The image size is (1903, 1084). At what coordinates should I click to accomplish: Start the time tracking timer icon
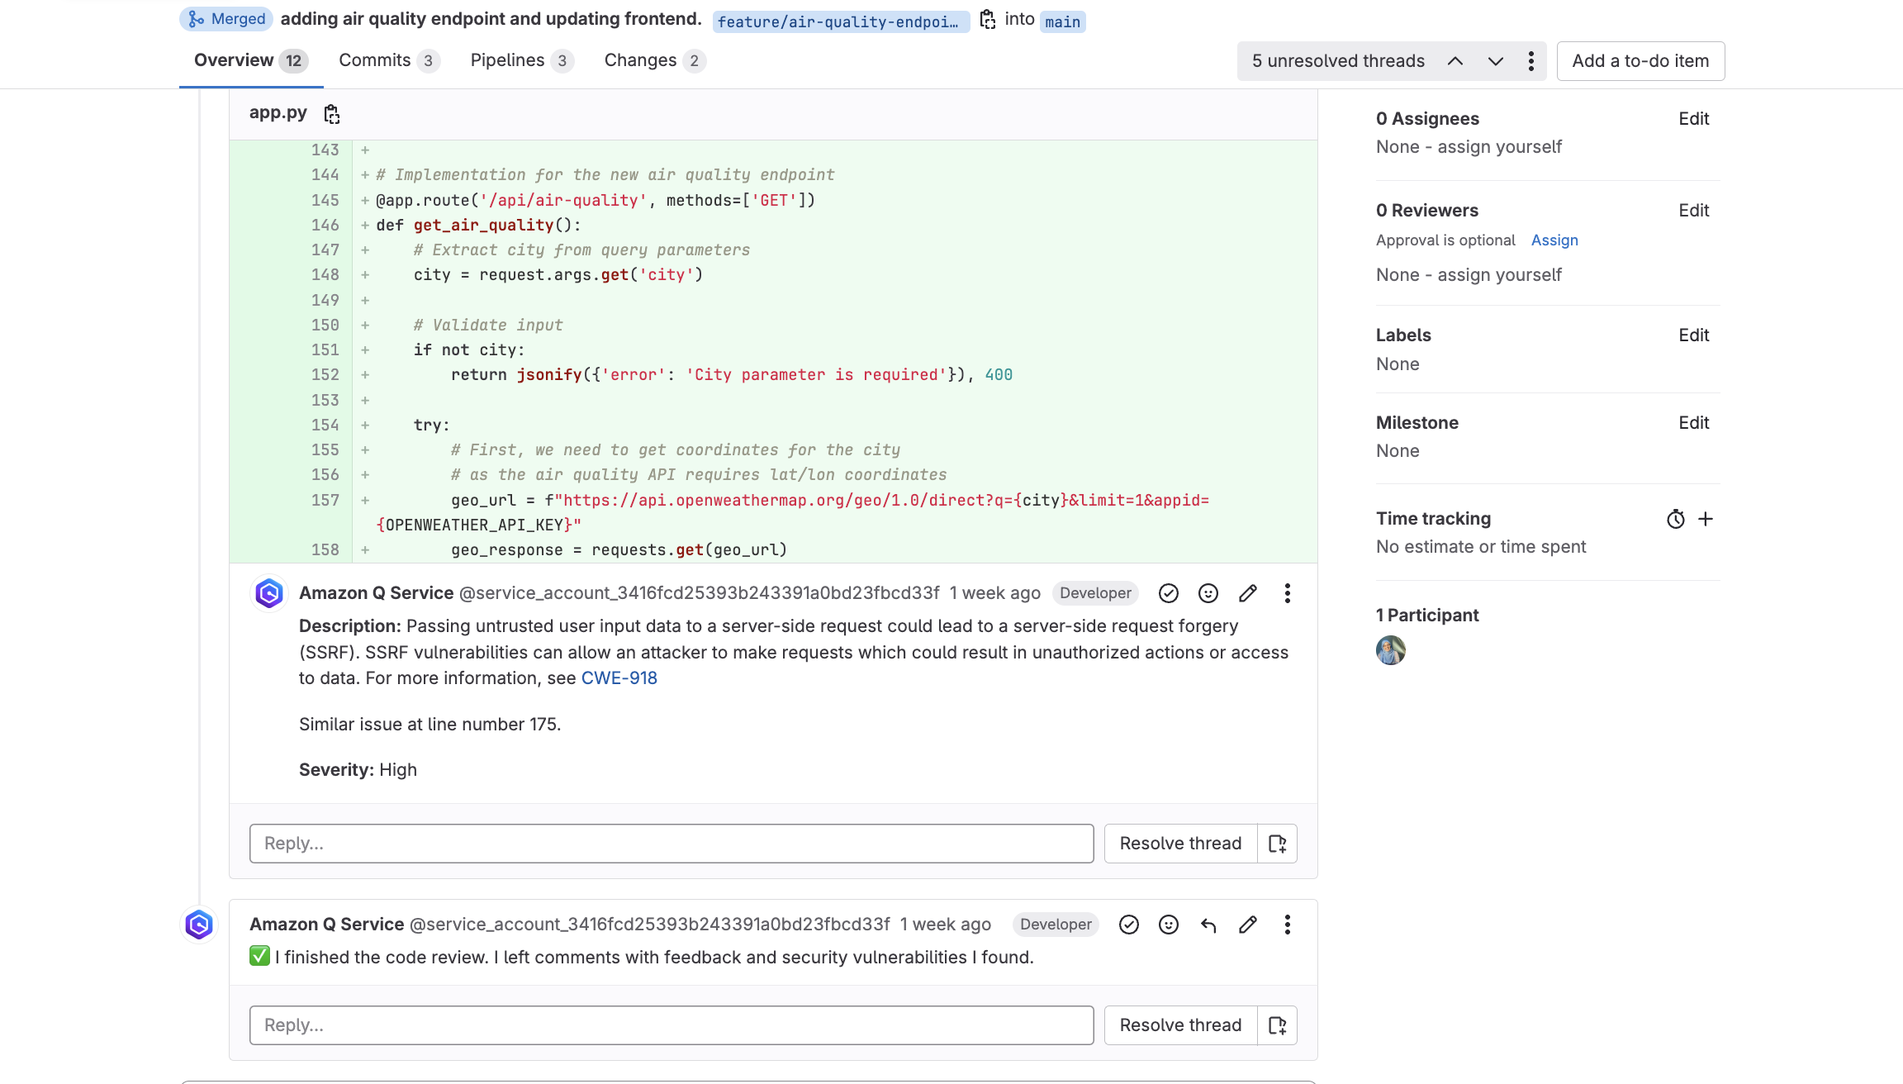(x=1676, y=519)
